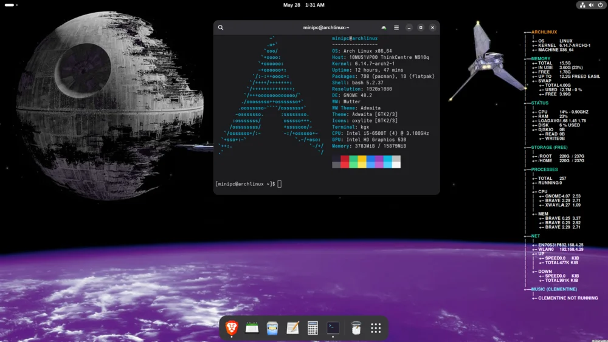Click the Uptime: 12 hours, 47 mins line
The image size is (608, 342).
[368, 70]
